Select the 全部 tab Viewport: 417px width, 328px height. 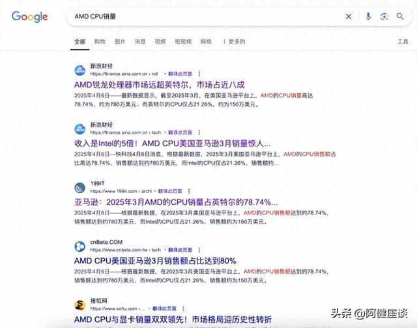[79, 42]
